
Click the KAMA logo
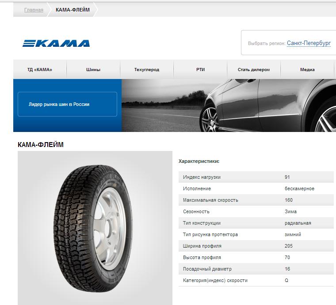56,43
